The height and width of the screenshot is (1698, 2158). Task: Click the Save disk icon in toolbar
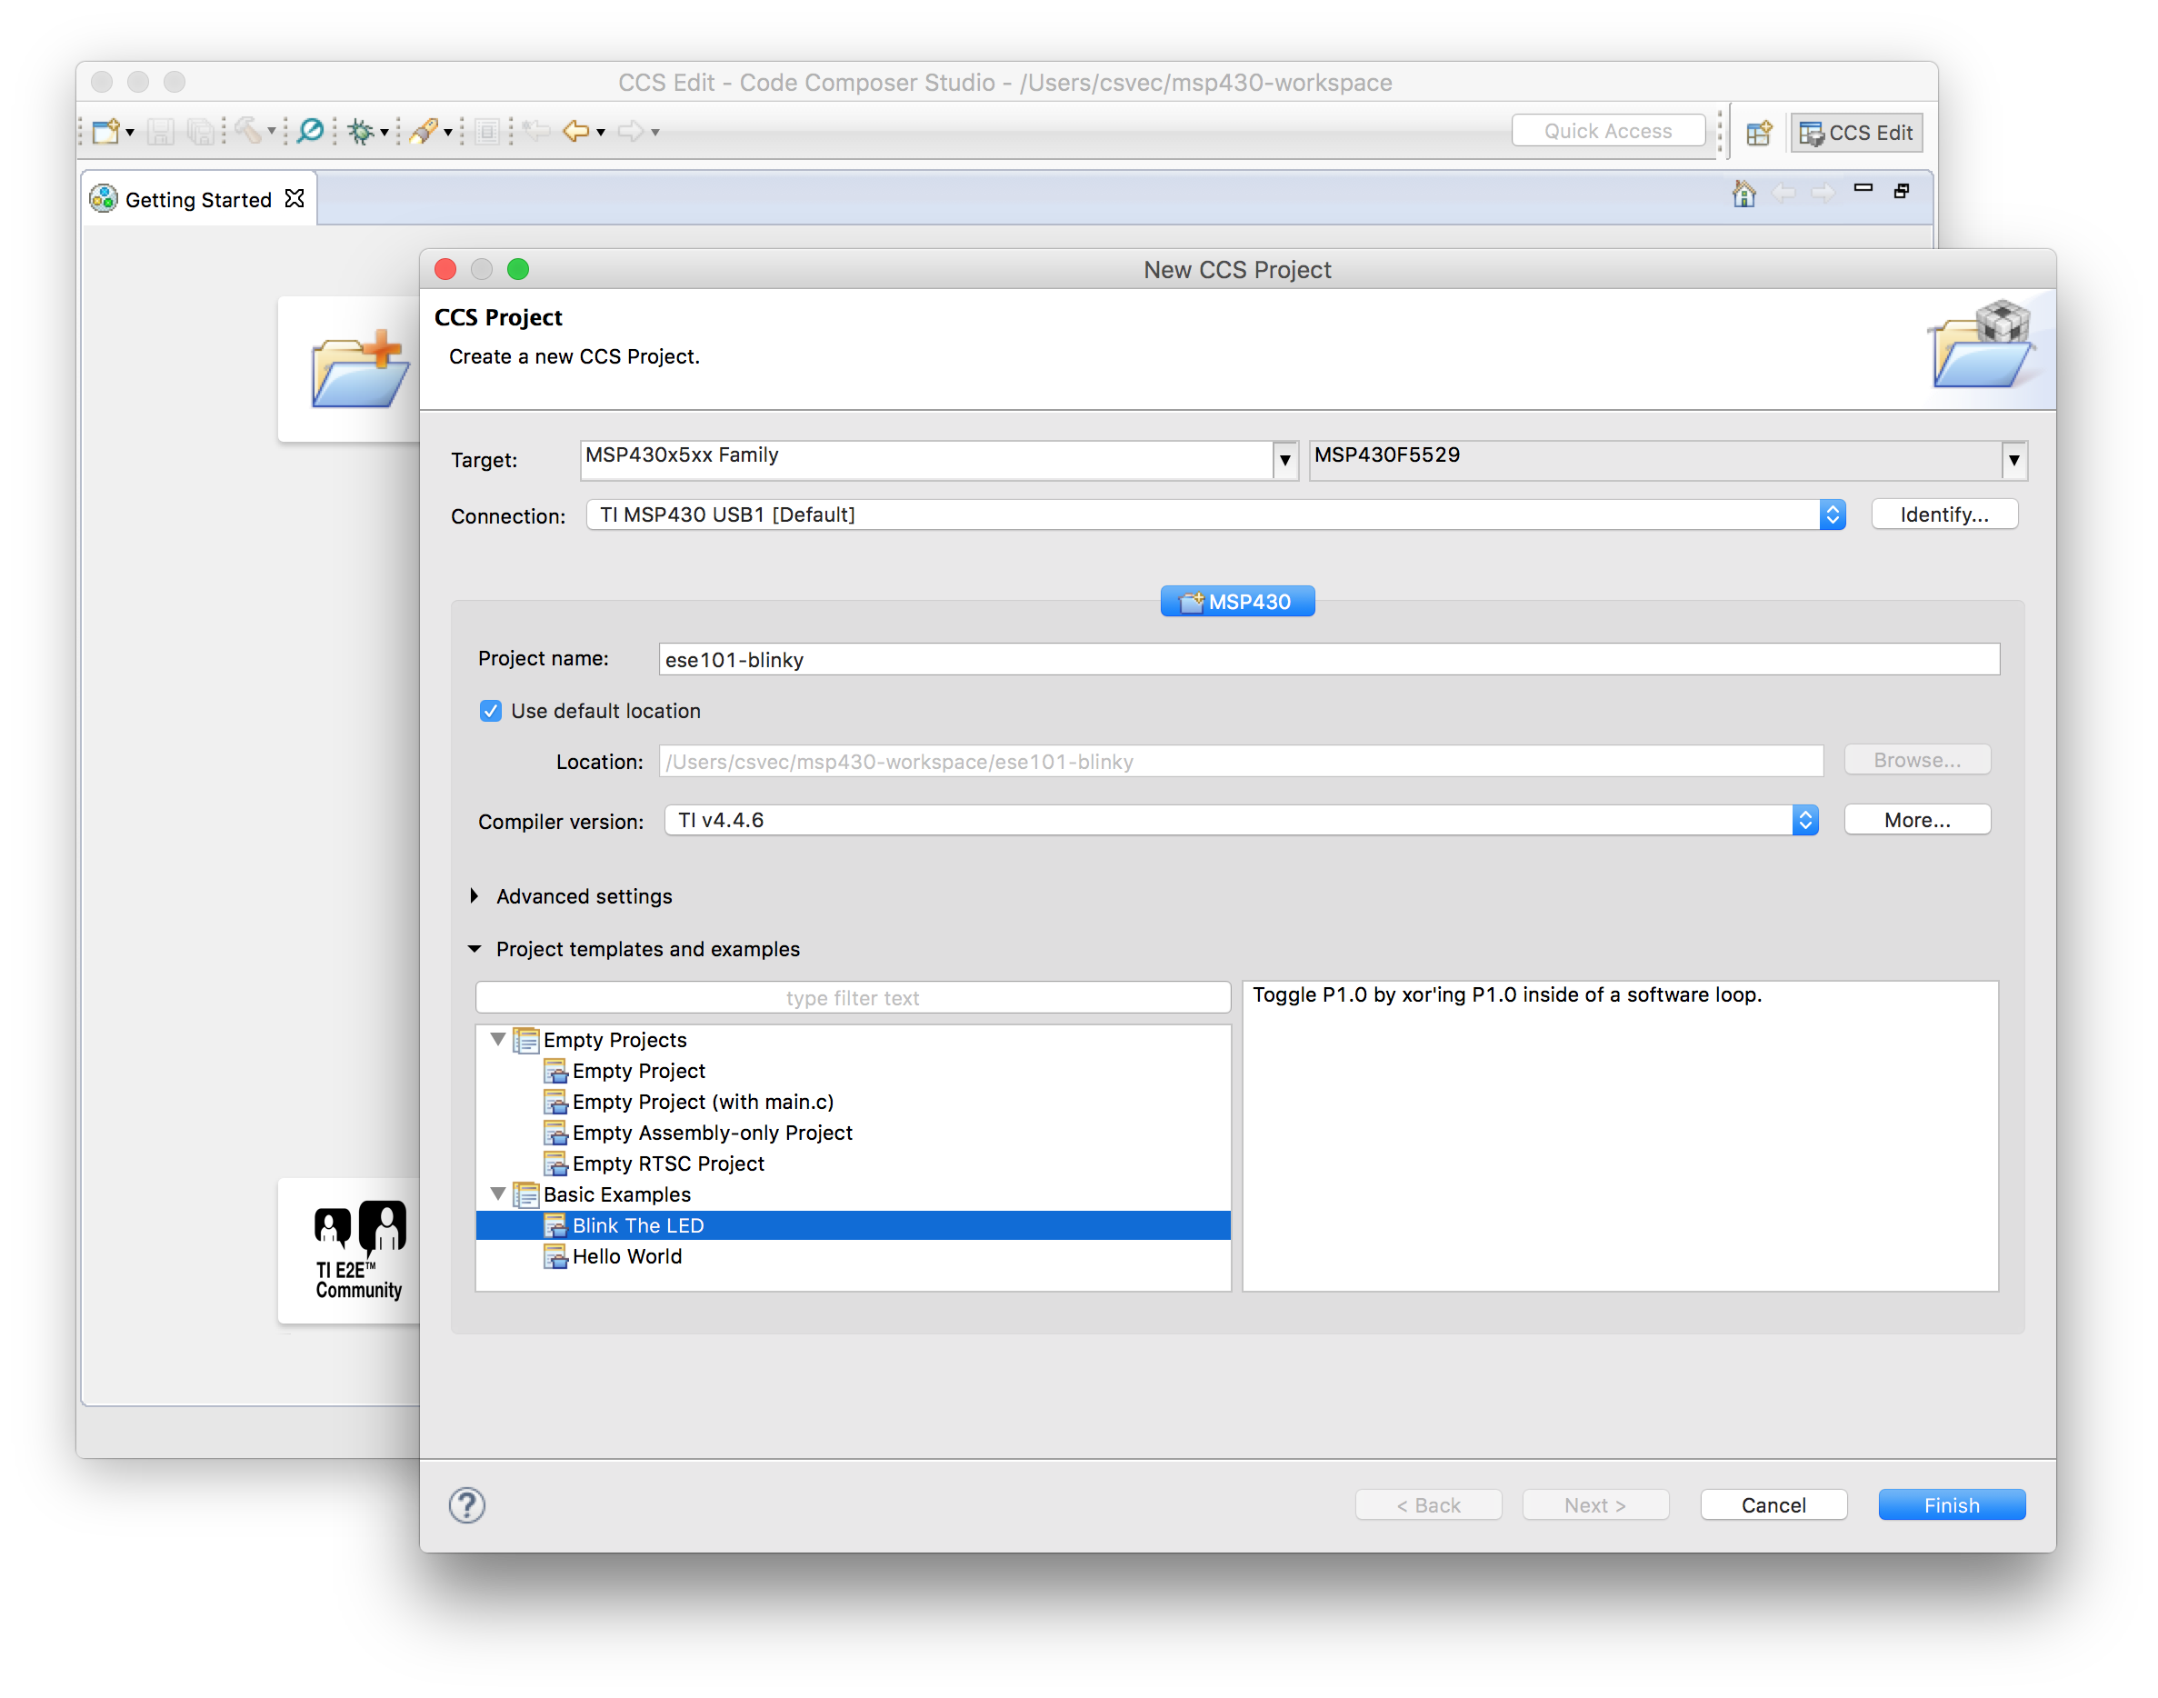pos(161,131)
